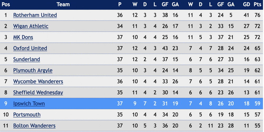Open the Rotherham United team link
Screen dimensions: 264x132
click(35, 15)
